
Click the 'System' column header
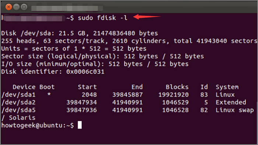[227, 87]
